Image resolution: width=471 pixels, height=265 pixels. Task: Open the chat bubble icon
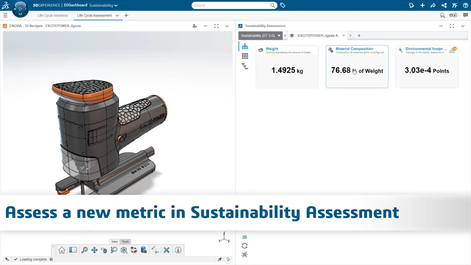click(x=466, y=15)
